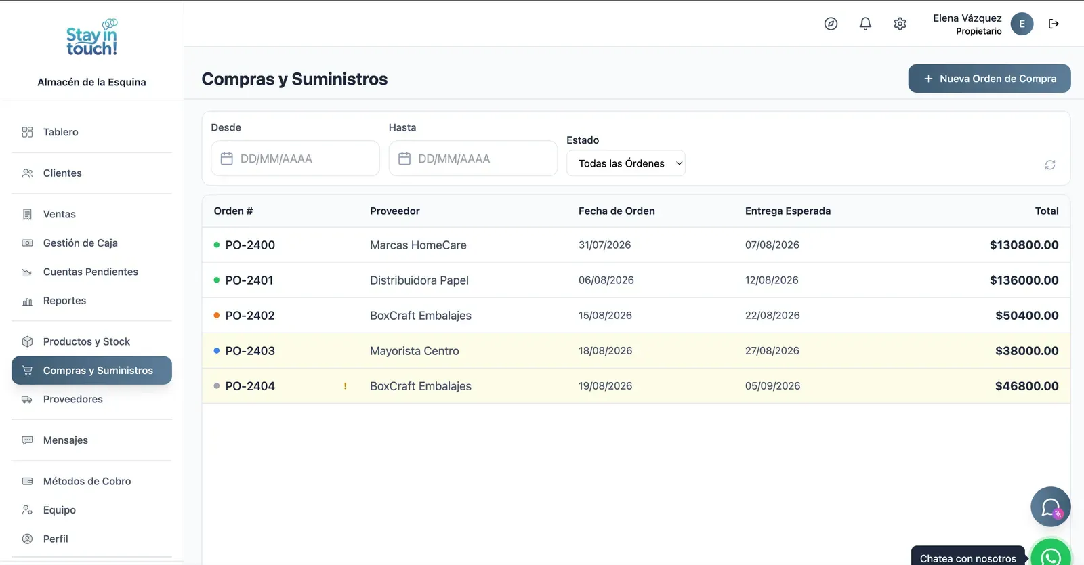Viewport: 1084px width, 565px height.
Task: Click the $46800.00 total
Action: click(x=1026, y=386)
